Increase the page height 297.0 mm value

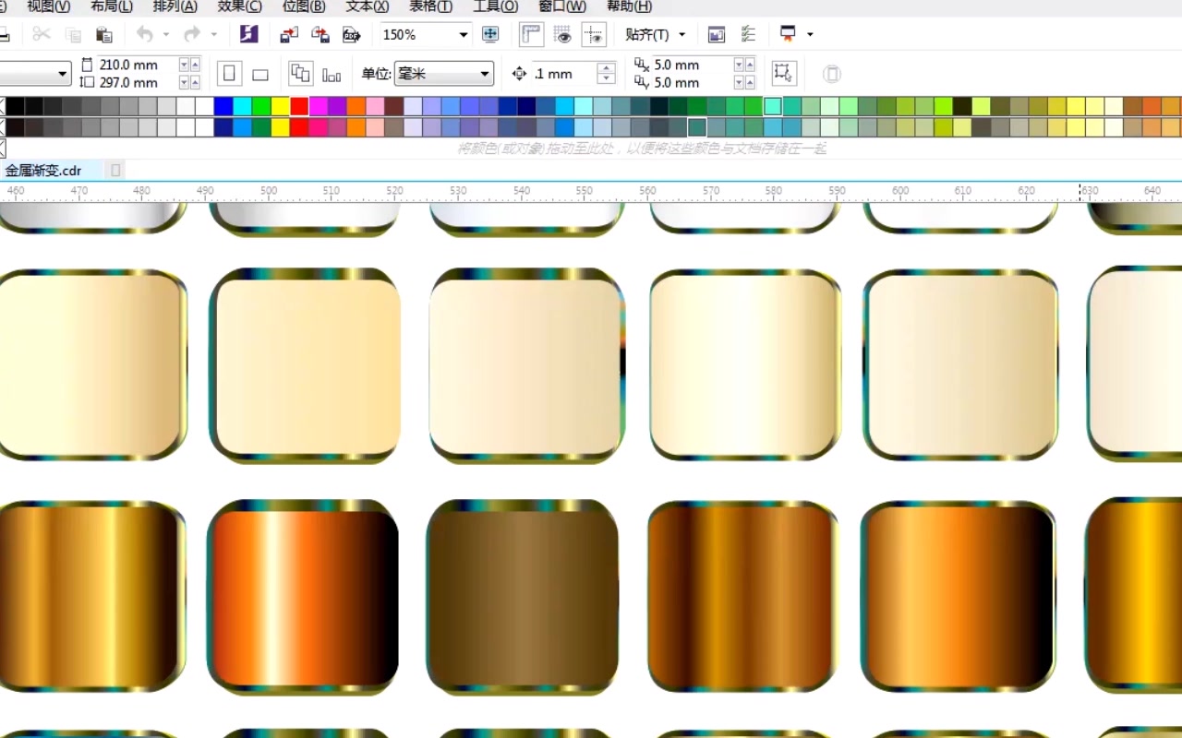click(195, 82)
